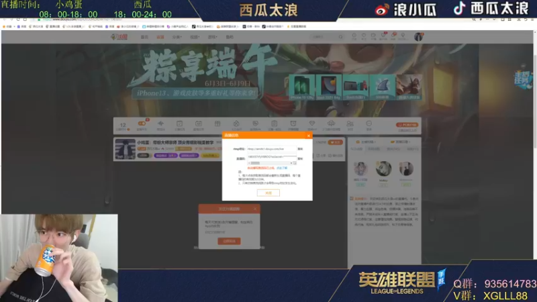537x302 pixels.
Task: Select the third tab in right ranking panel
Action: [x=393, y=149]
